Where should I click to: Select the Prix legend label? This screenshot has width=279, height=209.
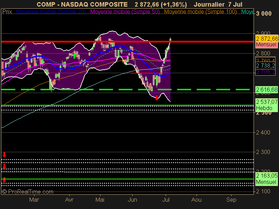tap(7, 12)
